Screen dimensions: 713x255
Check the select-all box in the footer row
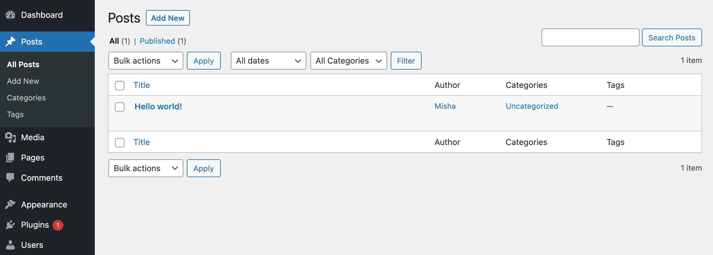(120, 142)
